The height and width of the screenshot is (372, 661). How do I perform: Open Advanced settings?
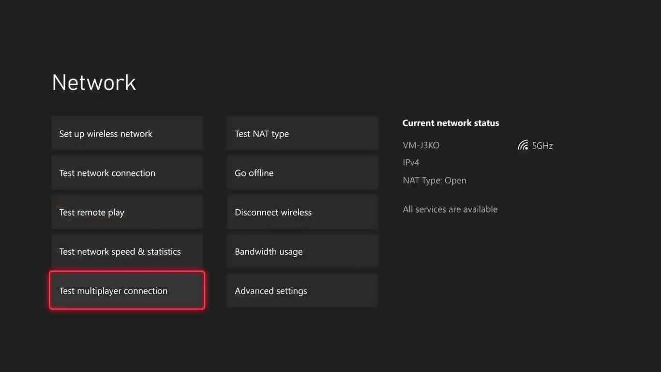pyautogui.click(x=302, y=291)
